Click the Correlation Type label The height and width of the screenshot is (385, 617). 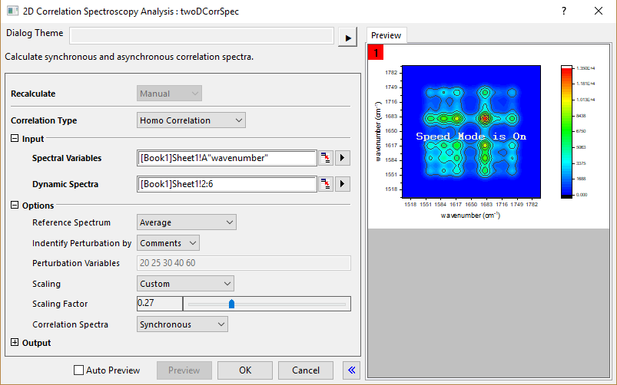point(44,120)
